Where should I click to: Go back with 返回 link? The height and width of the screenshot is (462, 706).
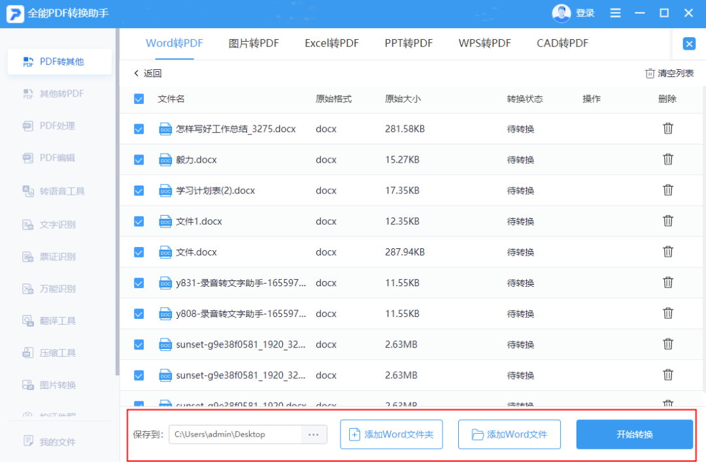point(148,73)
